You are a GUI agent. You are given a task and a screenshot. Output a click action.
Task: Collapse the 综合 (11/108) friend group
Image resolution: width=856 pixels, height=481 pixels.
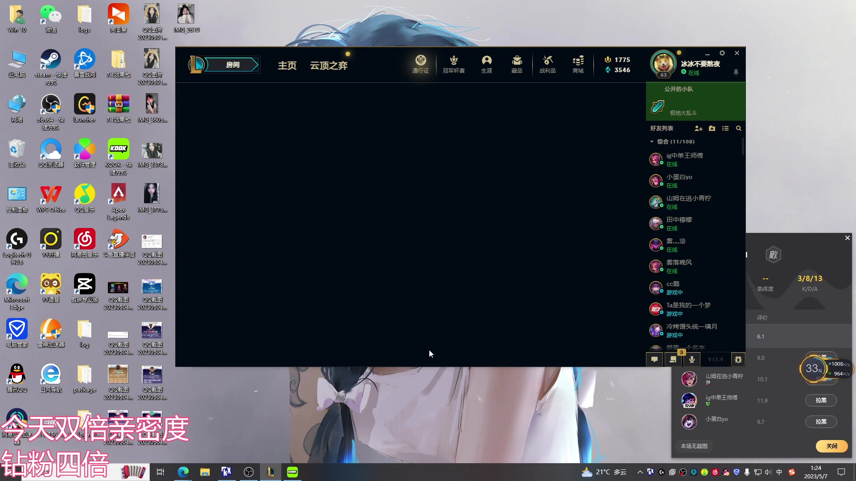coord(672,142)
